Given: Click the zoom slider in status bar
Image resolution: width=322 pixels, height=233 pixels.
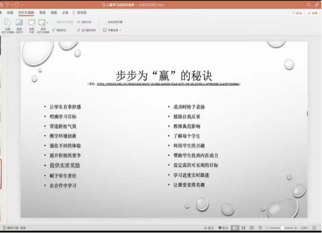Looking at the screenshot, I should click(283, 228).
